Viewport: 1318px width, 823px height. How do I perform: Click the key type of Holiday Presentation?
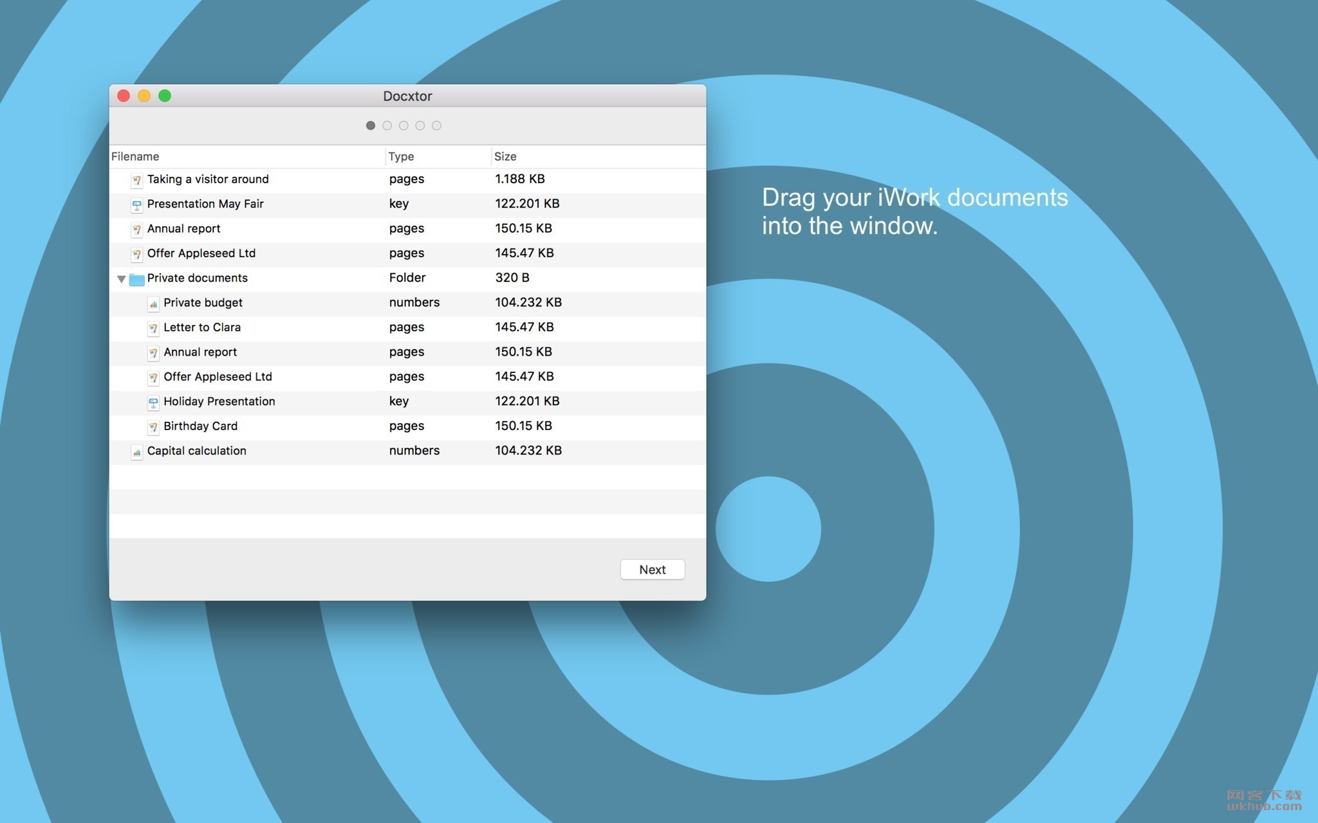398,401
